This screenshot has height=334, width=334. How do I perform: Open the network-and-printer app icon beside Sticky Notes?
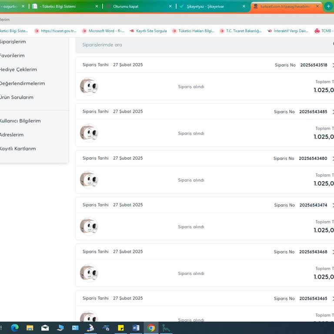point(106,327)
